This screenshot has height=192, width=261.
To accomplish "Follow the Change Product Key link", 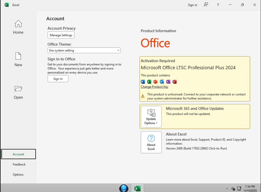I will [154, 87].
